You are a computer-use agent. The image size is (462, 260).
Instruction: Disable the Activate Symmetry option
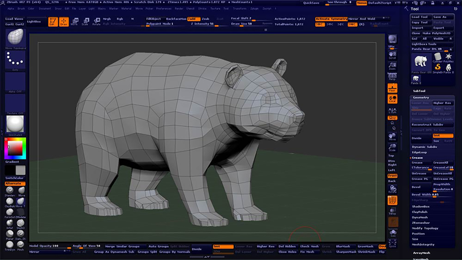(x=331, y=19)
